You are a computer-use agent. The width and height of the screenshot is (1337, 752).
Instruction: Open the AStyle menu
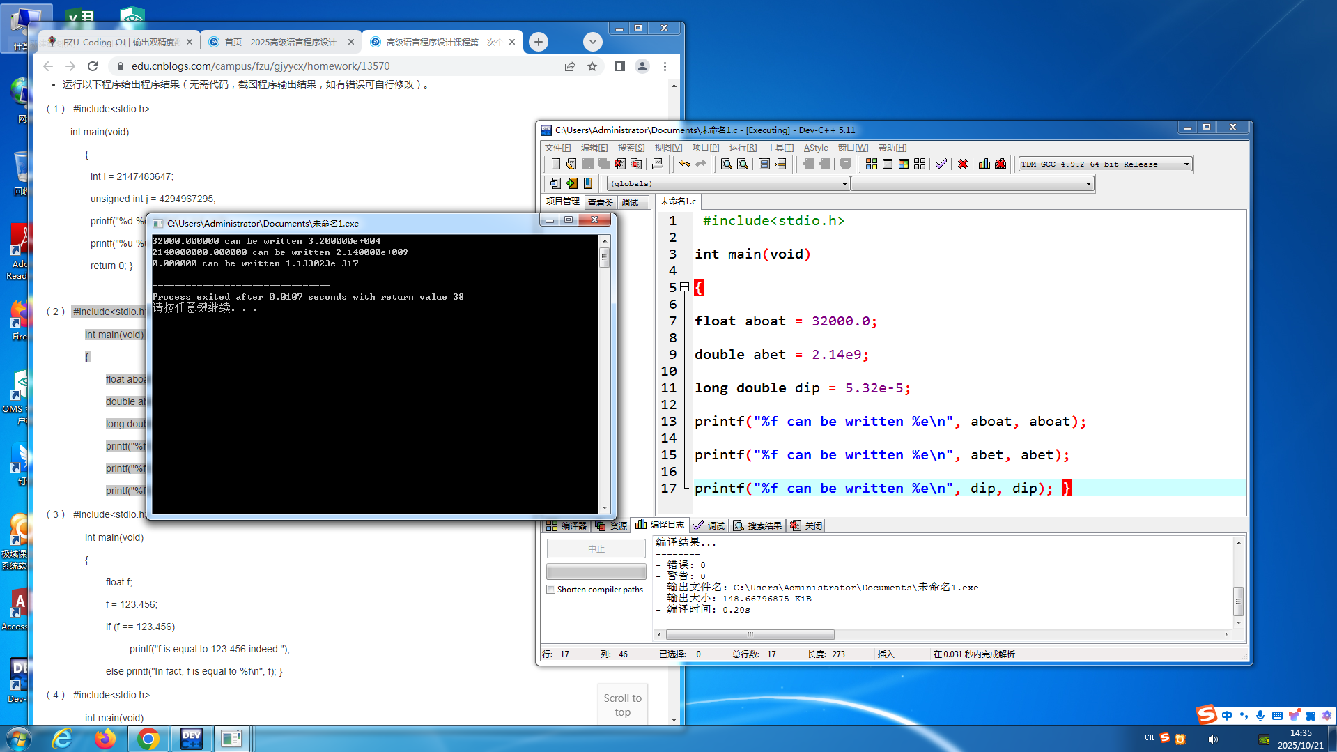click(x=816, y=148)
